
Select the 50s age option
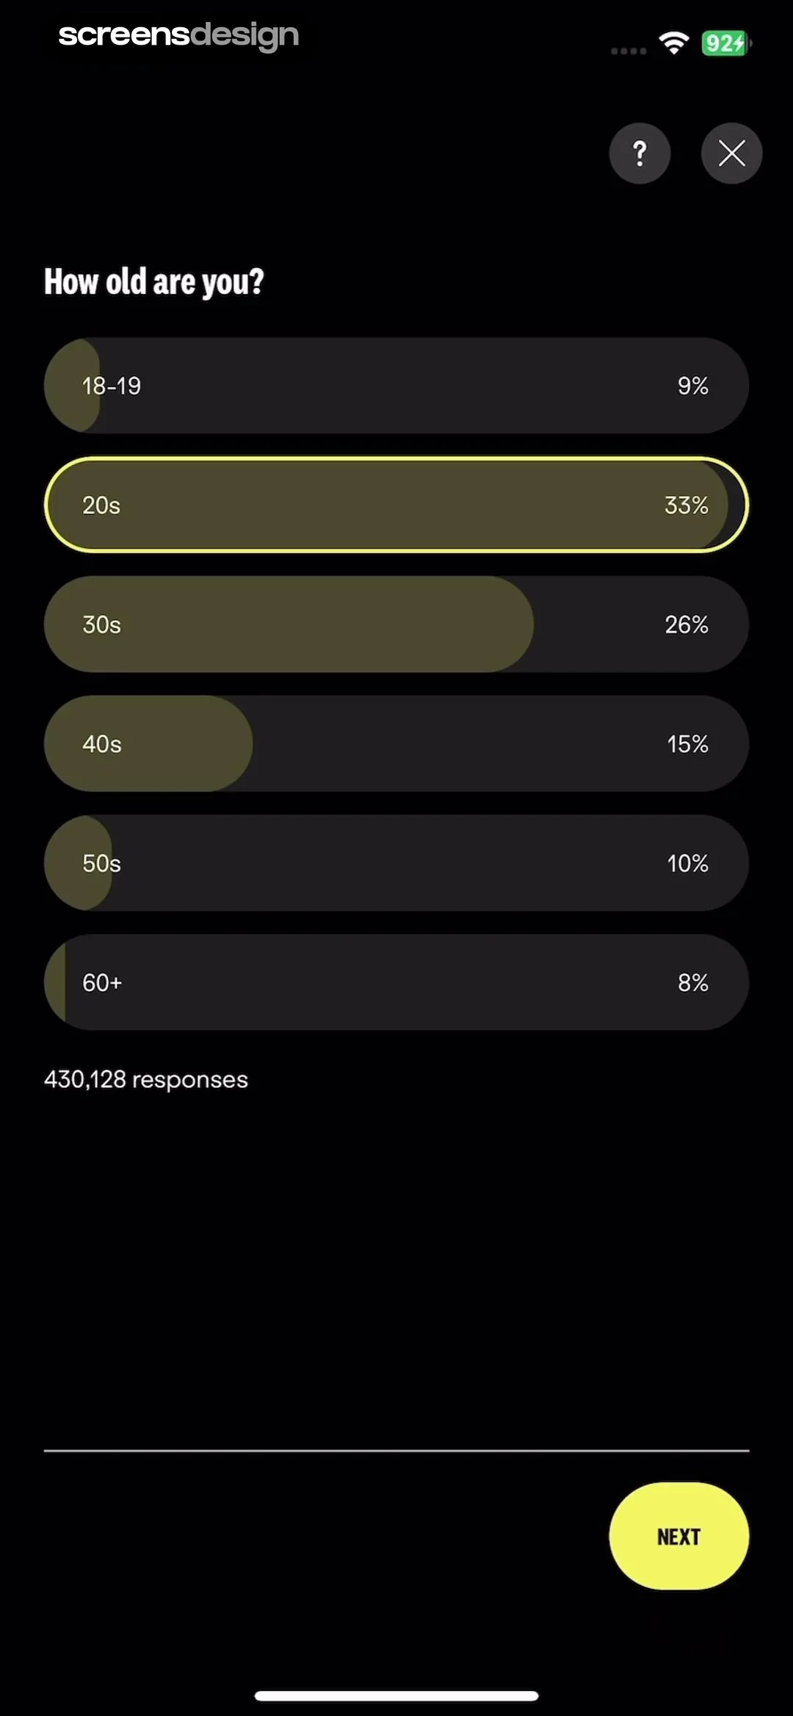click(x=396, y=863)
